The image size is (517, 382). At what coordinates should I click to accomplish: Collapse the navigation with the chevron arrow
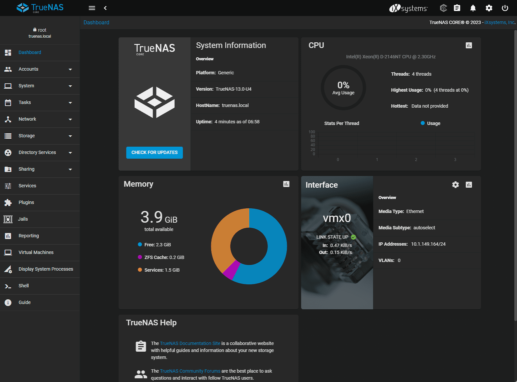105,8
